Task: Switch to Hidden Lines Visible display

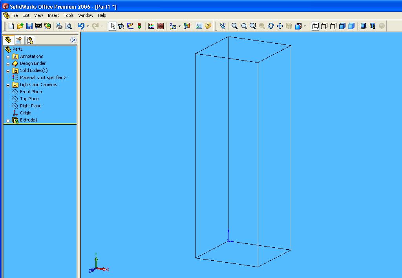Action: (324, 26)
